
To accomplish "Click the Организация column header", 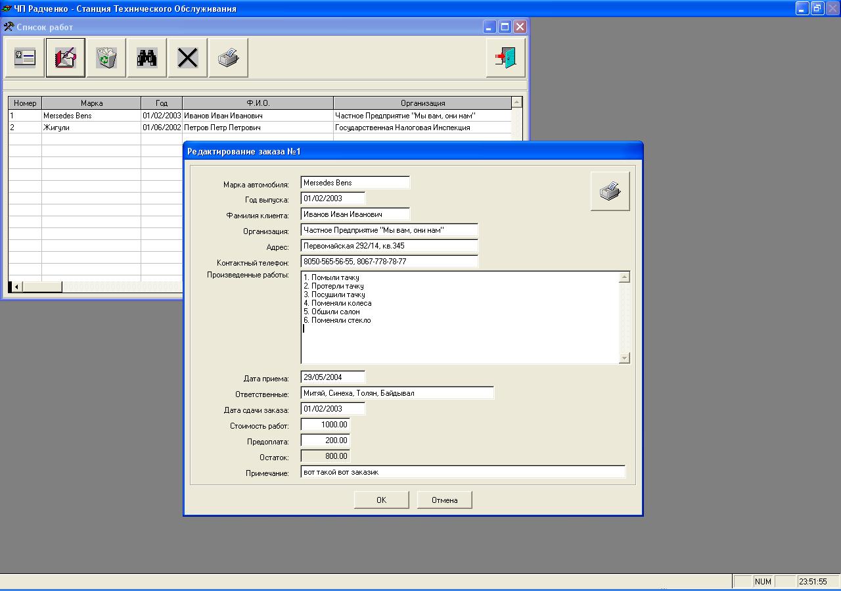I will pyautogui.click(x=422, y=103).
